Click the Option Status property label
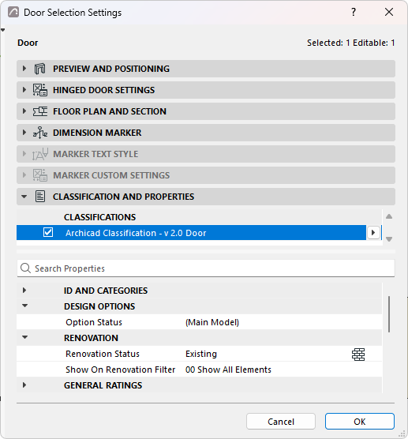Image resolution: width=408 pixels, height=439 pixels. [x=94, y=322]
